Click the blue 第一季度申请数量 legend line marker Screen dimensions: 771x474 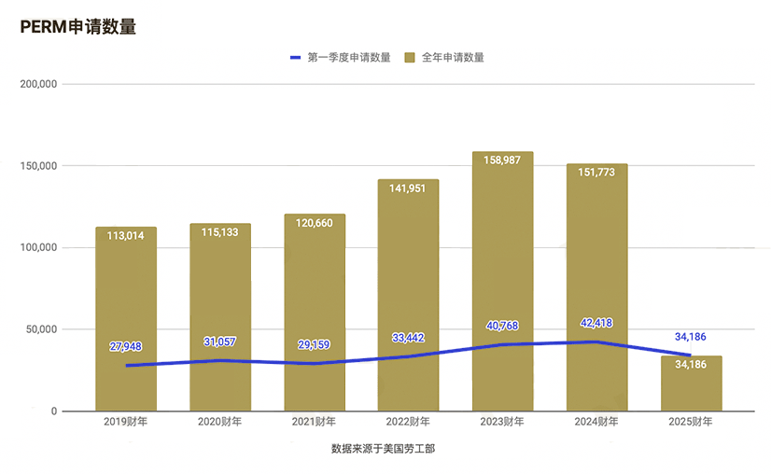click(295, 58)
